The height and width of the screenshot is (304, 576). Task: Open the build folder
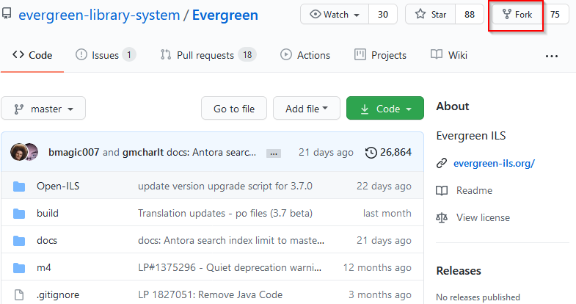click(48, 213)
